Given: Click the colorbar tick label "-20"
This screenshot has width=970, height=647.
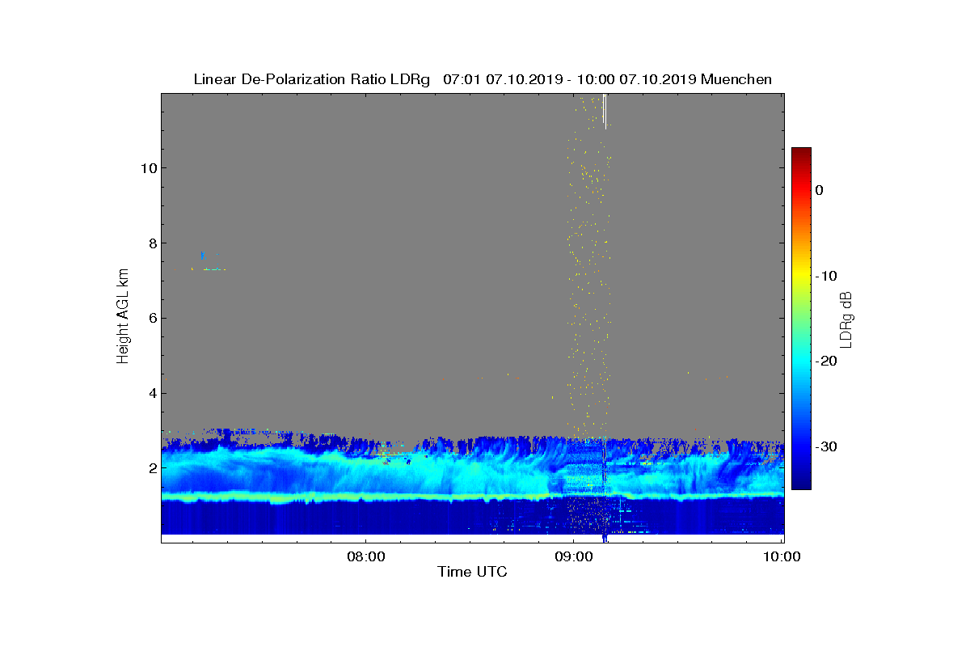Looking at the screenshot, I should pos(826,361).
